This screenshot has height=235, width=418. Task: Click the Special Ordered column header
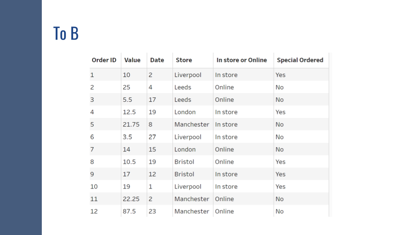coord(300,60)
